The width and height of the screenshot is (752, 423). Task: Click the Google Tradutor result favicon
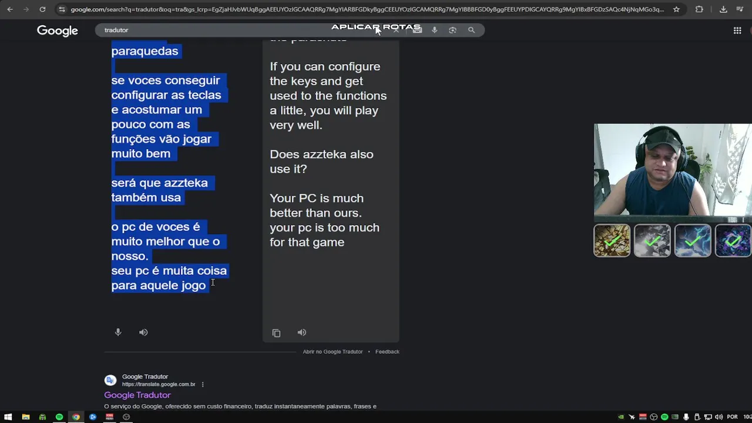coord(110,380)
